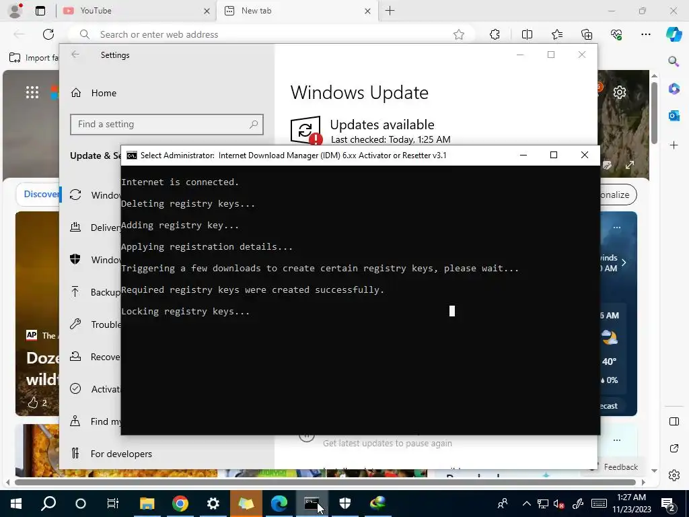The image size is (689, 517).
Task: Click Edge page vertical scrollbar
Action: [x=654, y=114]
